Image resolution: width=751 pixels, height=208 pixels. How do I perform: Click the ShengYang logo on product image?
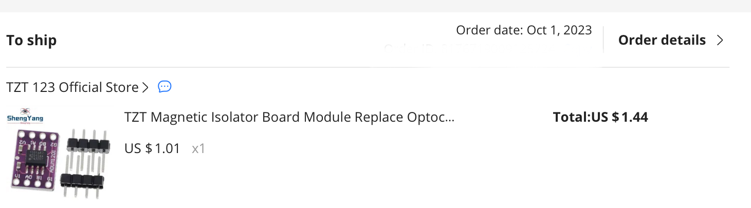25,119
